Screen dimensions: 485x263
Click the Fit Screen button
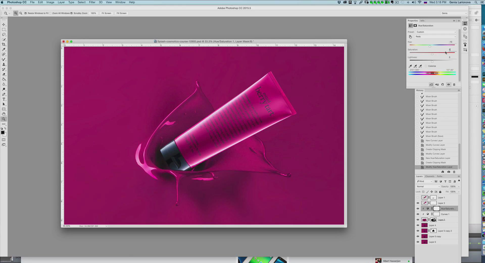click(x=106, y=13)
